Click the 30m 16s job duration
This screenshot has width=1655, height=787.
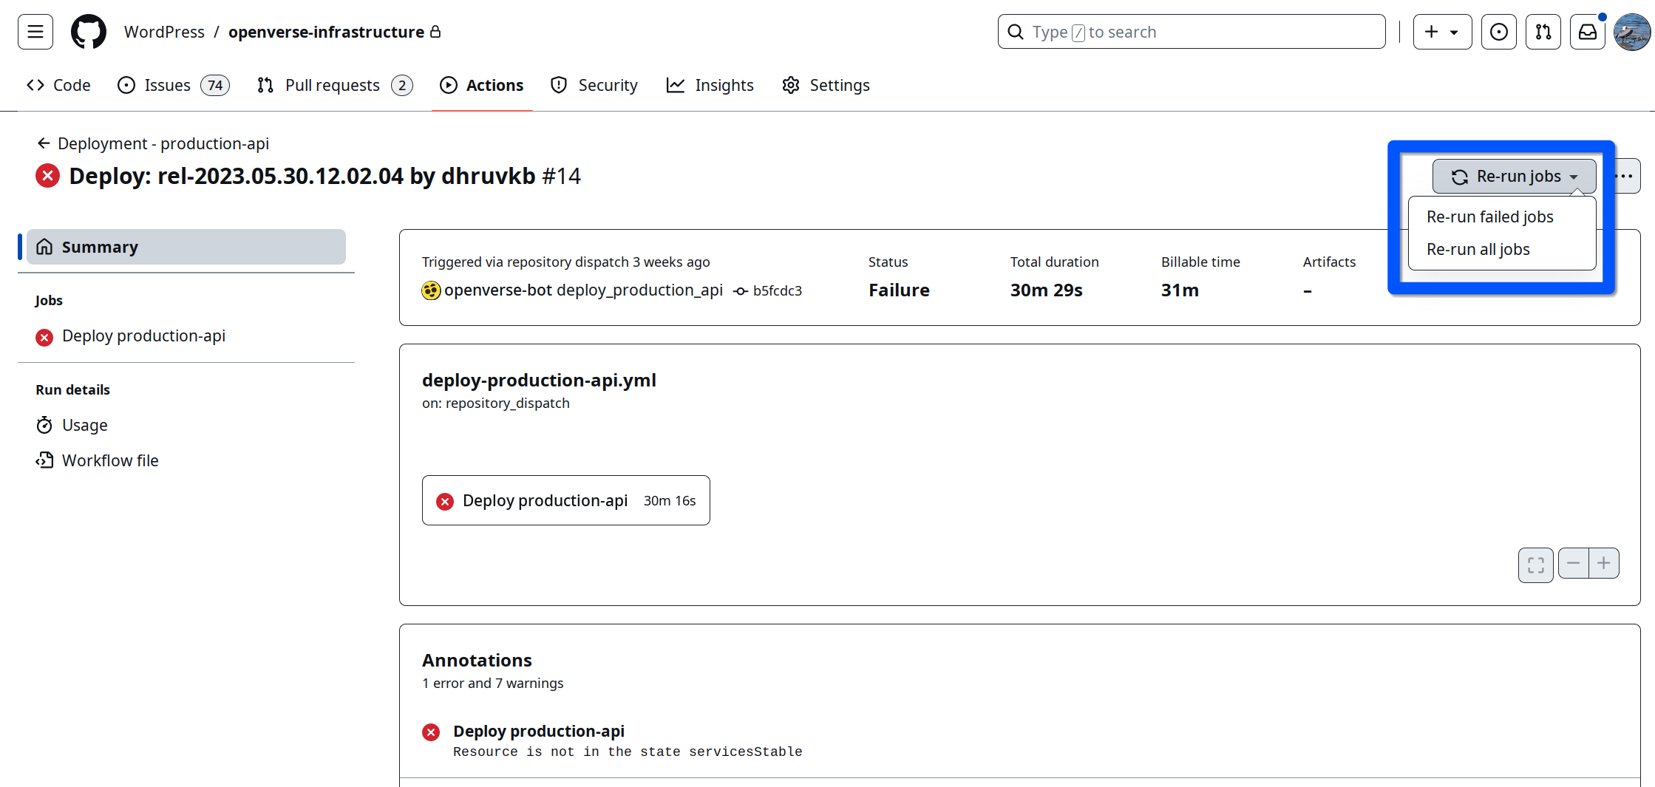point(670,500)
